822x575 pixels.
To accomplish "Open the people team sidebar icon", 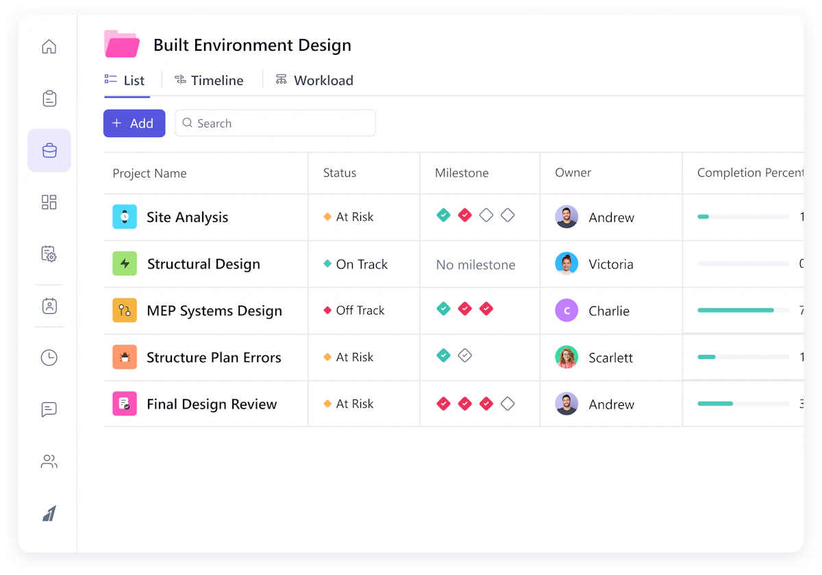I will [x=49, y=461].
